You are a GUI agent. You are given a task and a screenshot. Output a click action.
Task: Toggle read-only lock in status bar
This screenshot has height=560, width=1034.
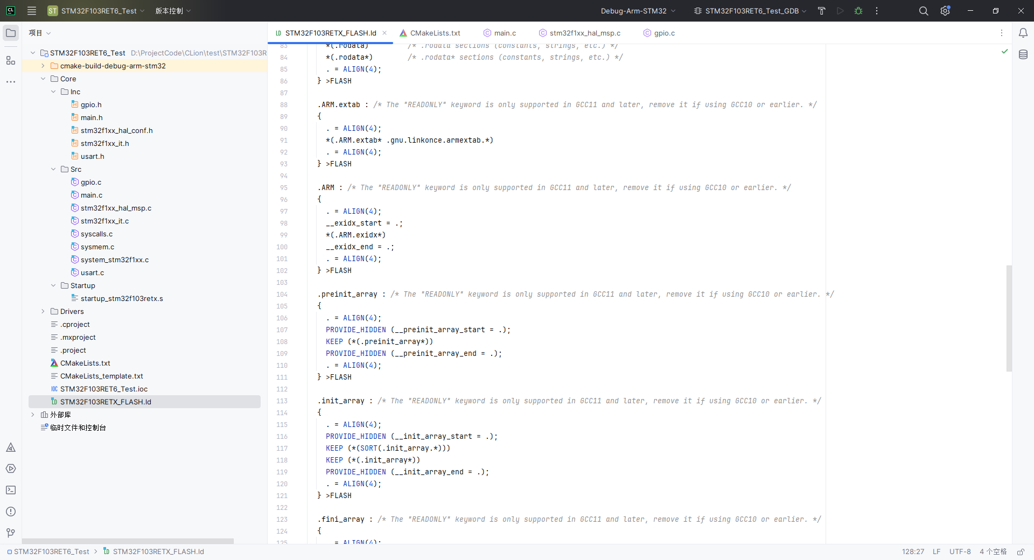pyautogui.click(x=1021, y=552)
